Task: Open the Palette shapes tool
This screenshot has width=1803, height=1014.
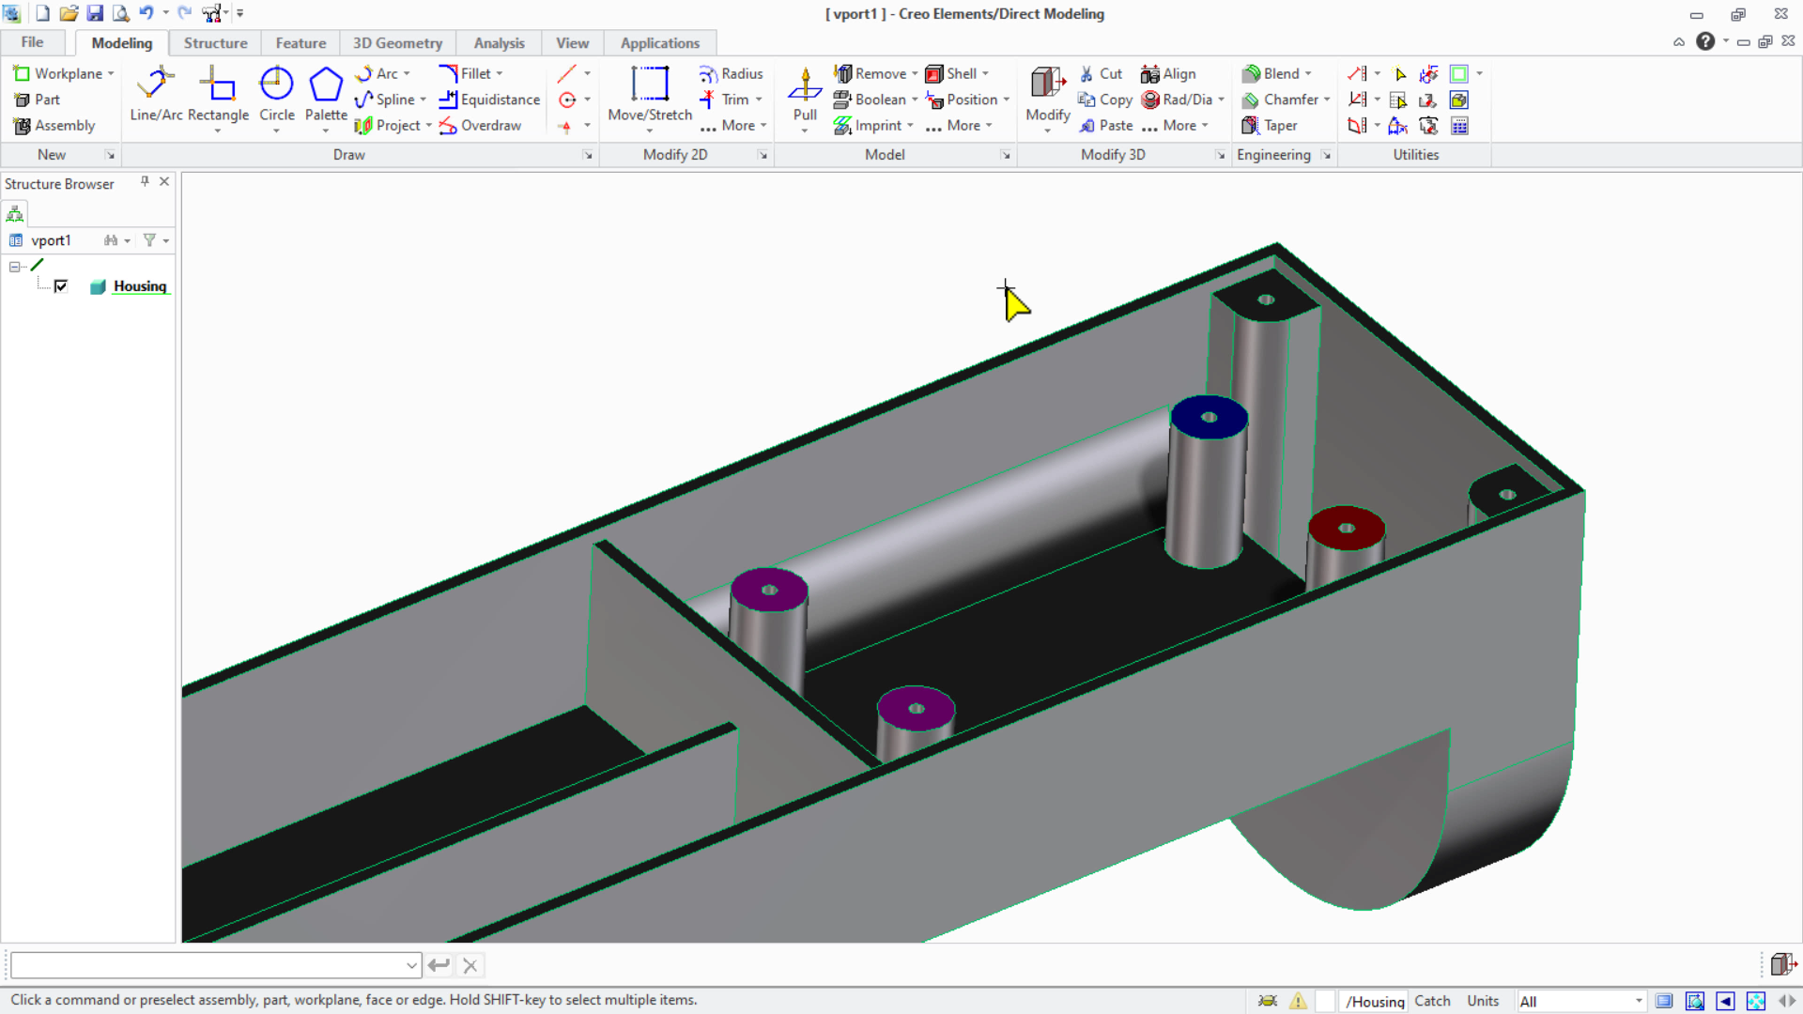Action: pos(326,95)
